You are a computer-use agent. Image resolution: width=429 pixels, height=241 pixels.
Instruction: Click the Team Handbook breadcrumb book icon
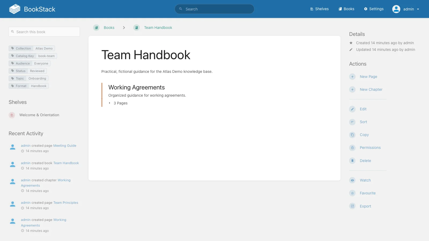coord(136,28)
